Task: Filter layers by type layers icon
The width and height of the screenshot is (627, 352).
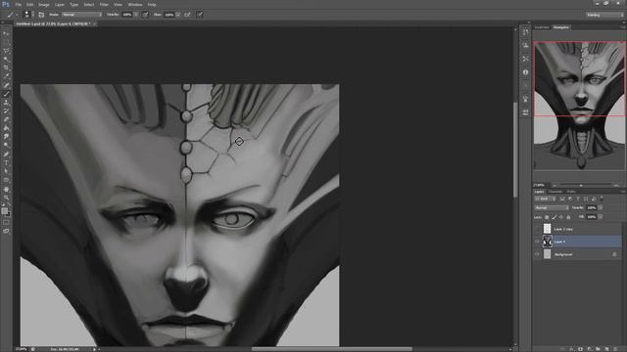Action: (578, 198)
